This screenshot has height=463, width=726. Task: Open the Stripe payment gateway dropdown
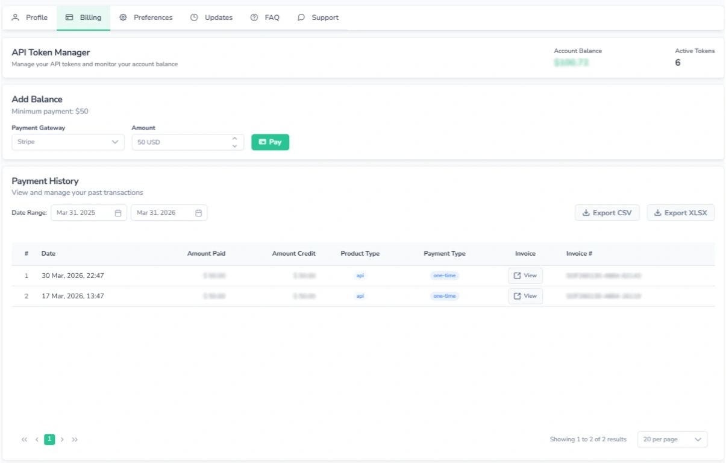click(x=67, y=142)
